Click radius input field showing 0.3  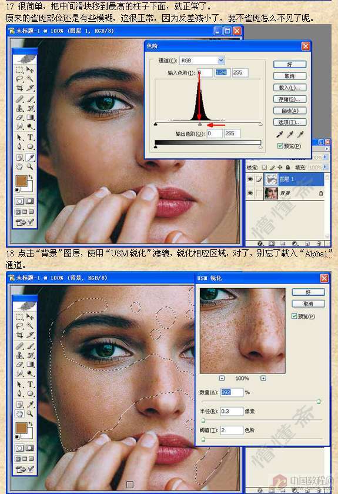[x=232, y=411]
